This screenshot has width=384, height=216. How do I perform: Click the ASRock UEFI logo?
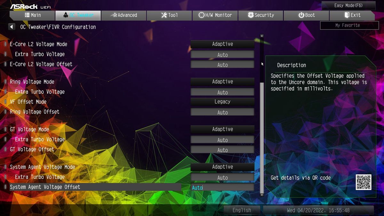[30, 6]
